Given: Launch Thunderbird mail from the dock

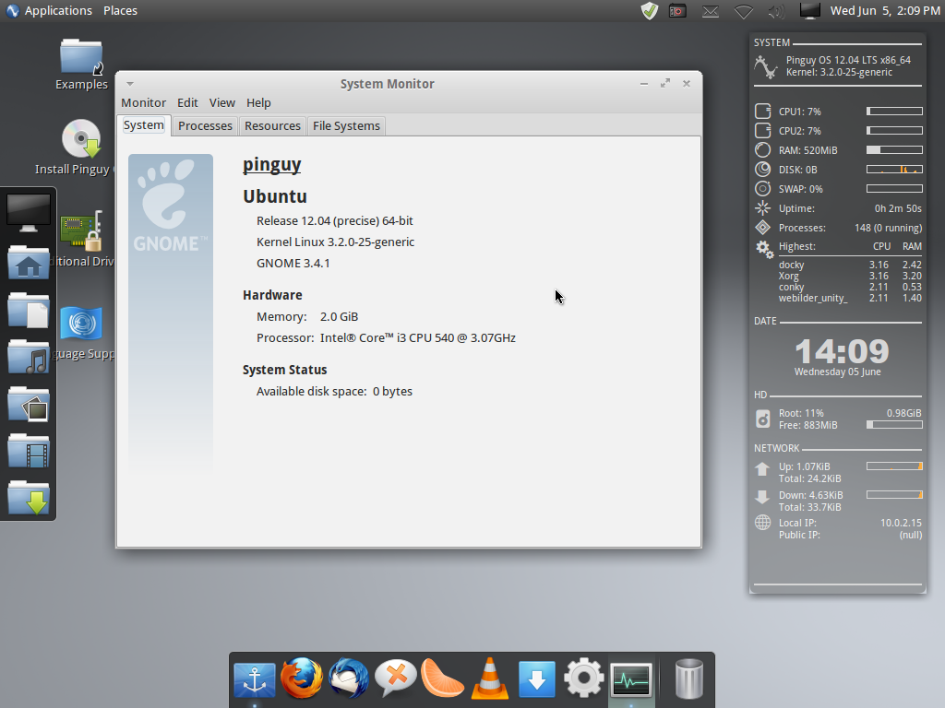Looking at the screenshot, I should pyautogui.click(x=348, y=678).
